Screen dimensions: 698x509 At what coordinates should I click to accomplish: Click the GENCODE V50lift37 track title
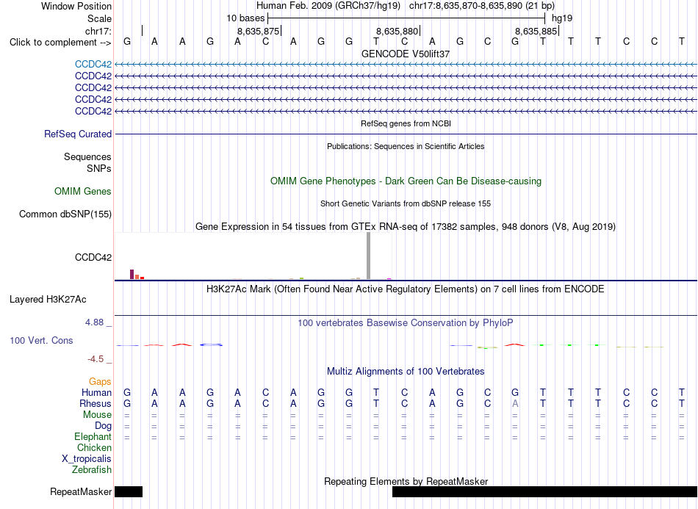click(406, 54)
